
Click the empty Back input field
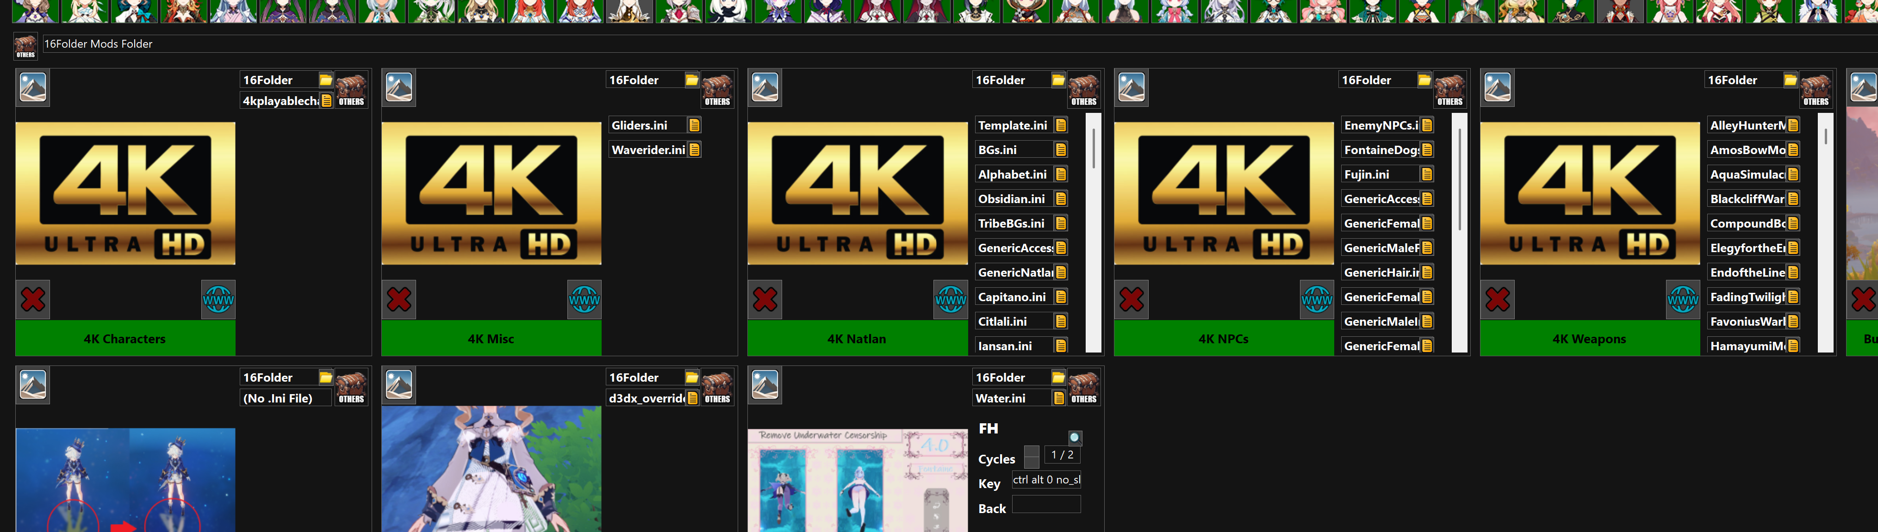coord(1046,504)
